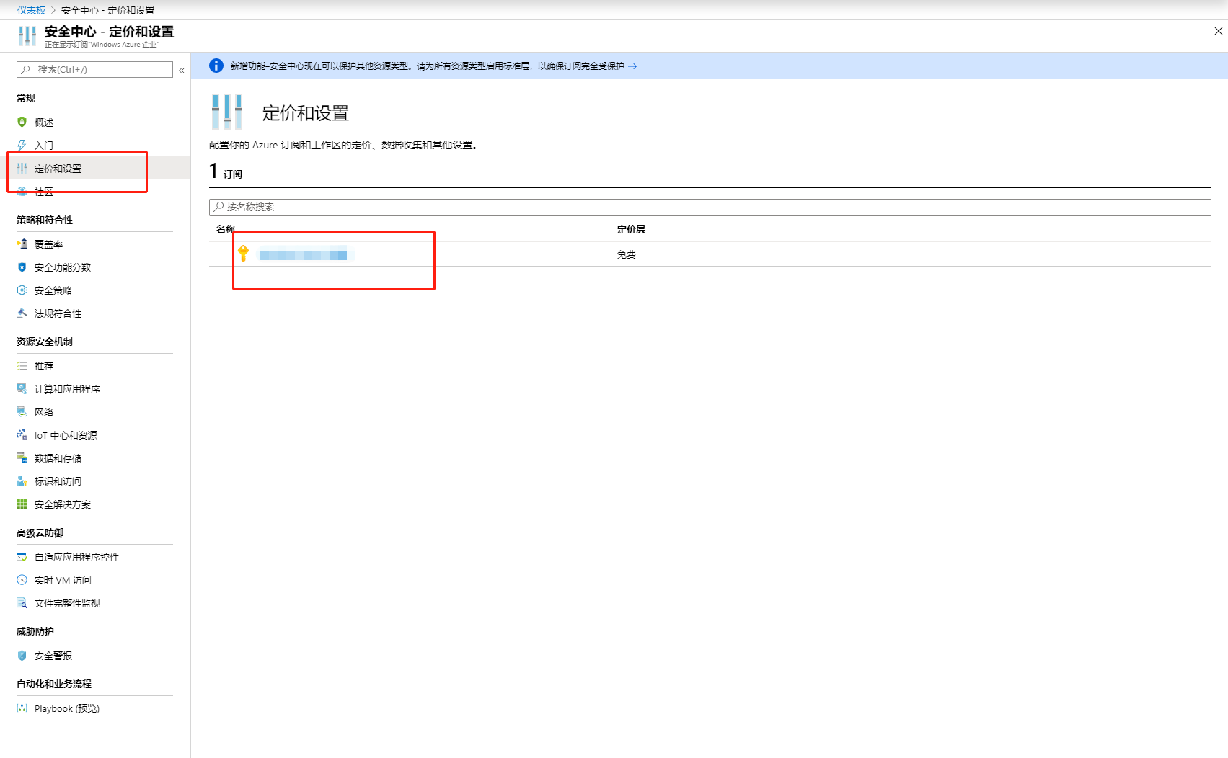Image resolution: width=1228 pixels, height=758 pixels.
Task: Click the 网络 icon
Action: (22, 412)
